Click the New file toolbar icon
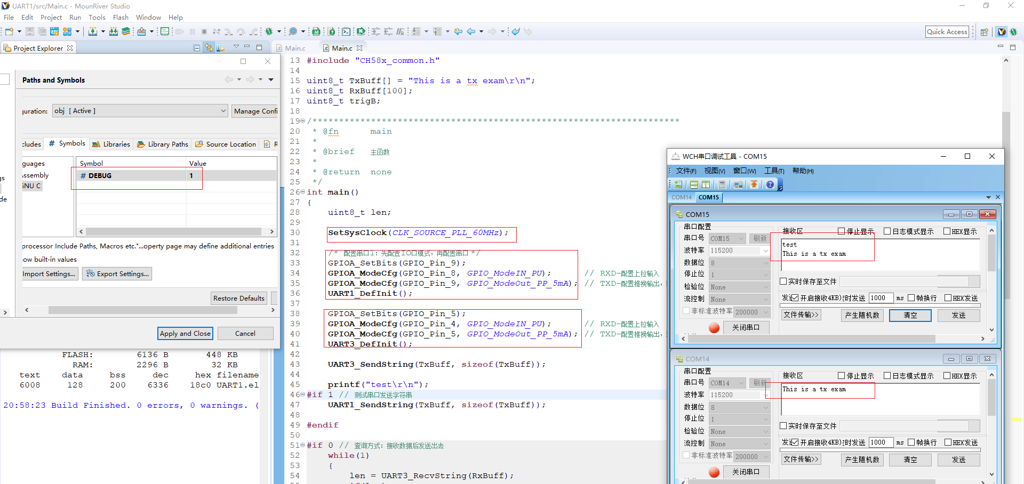Viewport: 1024px width, 484px height. (9, 31)
